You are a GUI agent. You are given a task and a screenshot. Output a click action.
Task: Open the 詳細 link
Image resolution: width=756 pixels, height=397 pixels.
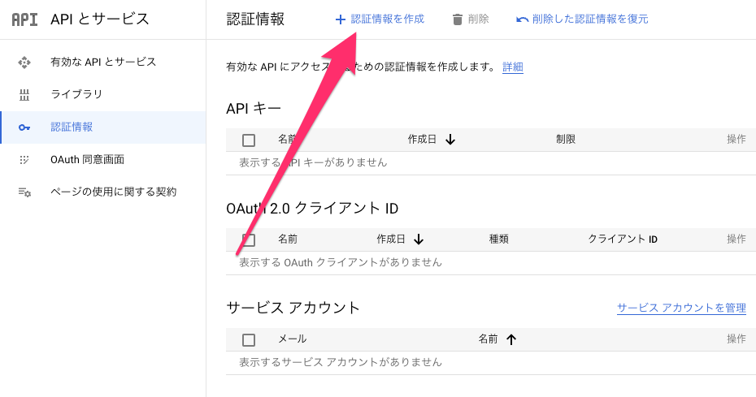coord(512,67)
